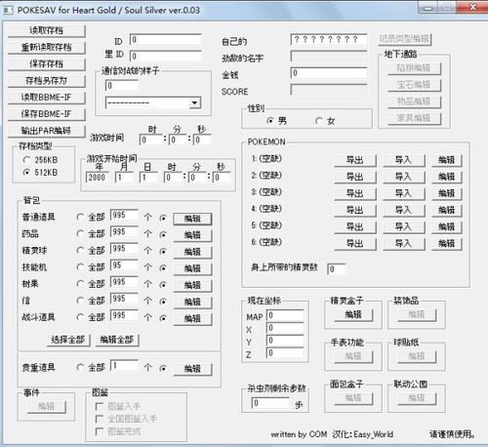Focus the 里 ID input field

[x=165, y=56]
